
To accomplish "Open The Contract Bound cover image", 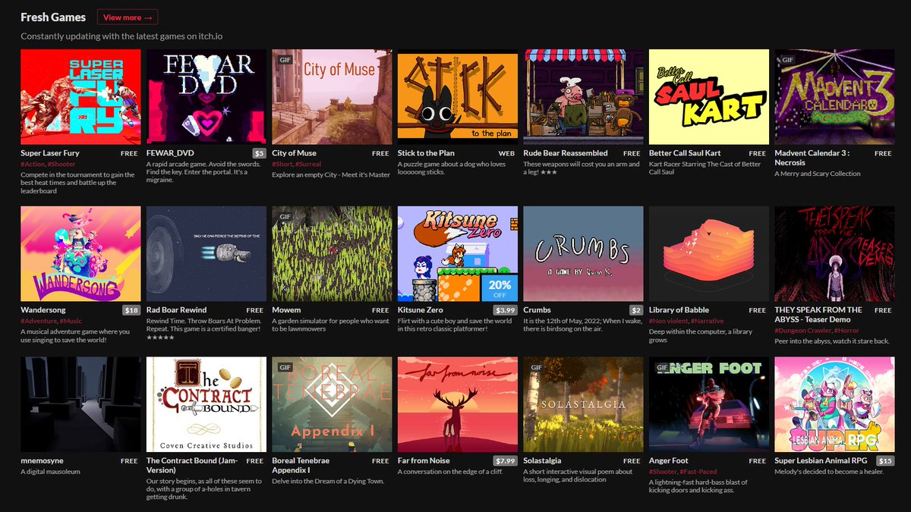I will coord(206,404).
